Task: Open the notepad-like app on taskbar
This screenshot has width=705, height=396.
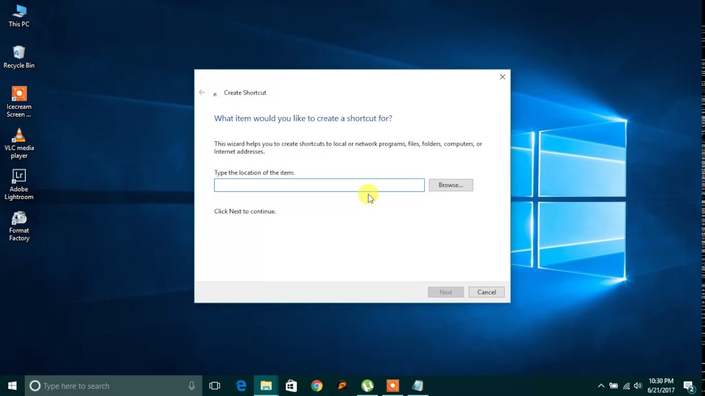Action: (x=418, y=386)
